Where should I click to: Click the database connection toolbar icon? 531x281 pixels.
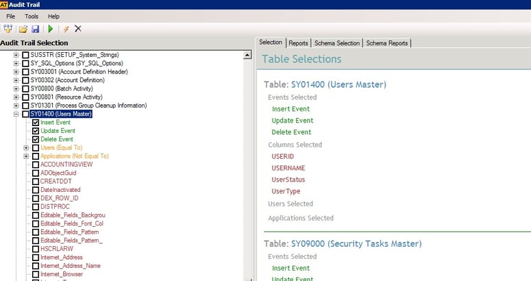8,29
